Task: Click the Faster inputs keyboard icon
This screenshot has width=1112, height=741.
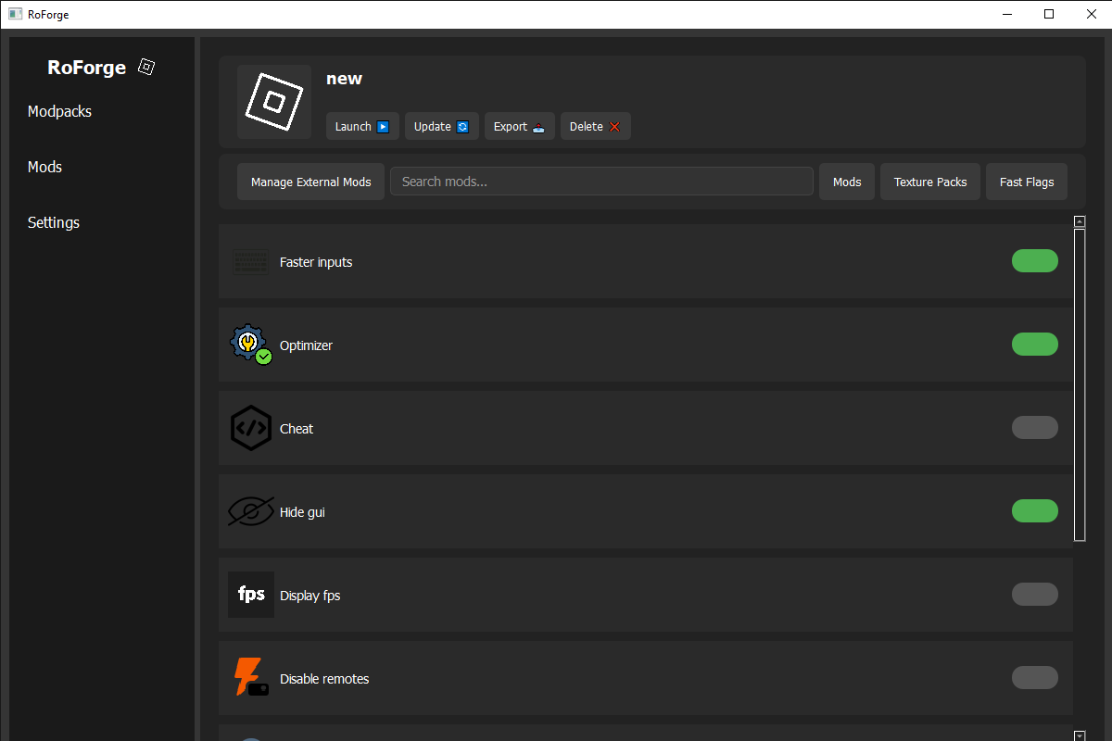Action: pos(251,262)
